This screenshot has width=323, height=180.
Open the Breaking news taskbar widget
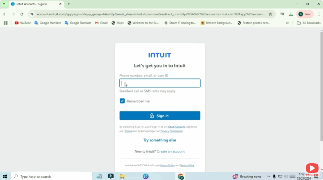pyautogui.click(x=247, y=177)
